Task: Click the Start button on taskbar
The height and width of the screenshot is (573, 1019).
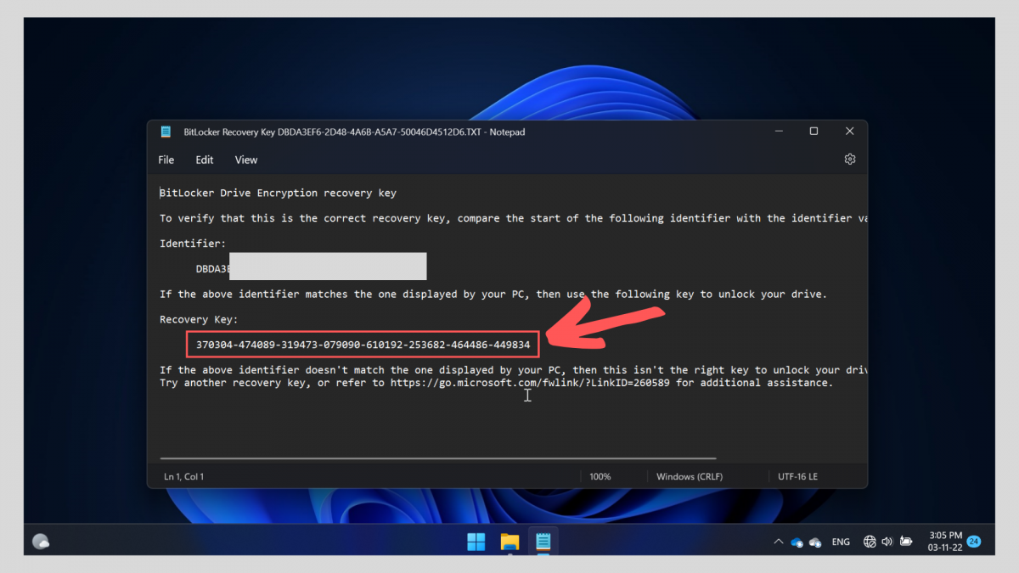Action: click(476, 541)
